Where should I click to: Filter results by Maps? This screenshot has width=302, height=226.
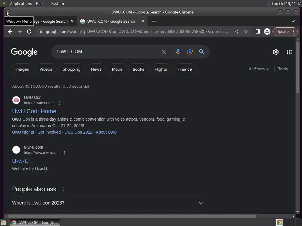117,69
